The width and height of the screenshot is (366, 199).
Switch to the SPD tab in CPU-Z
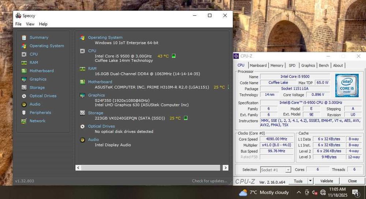pyautogui.click(x=292, y=65)
